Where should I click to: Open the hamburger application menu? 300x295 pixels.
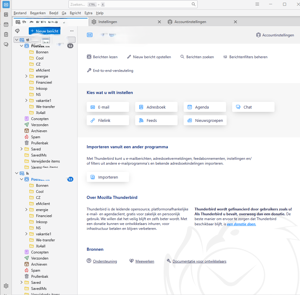point(257,4)
